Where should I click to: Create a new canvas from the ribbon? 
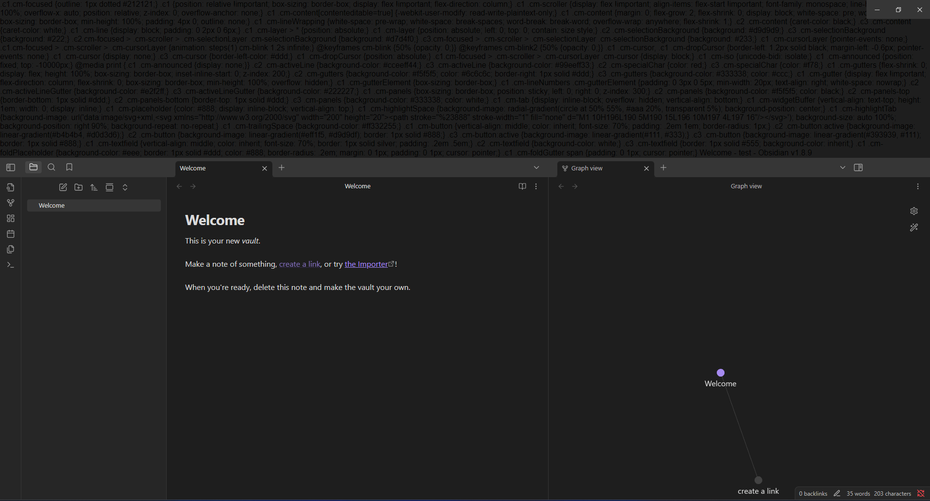(11, 218)
